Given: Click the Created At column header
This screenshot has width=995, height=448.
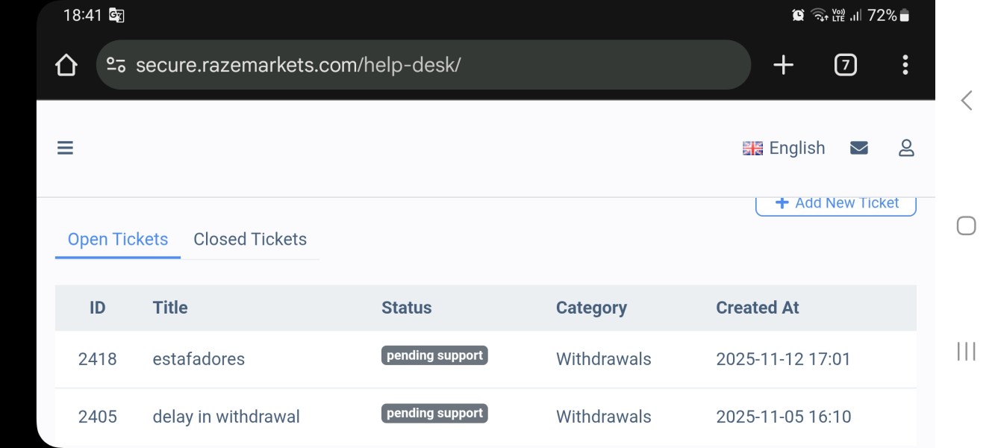Looking at the screenshot, I should 758,308.
